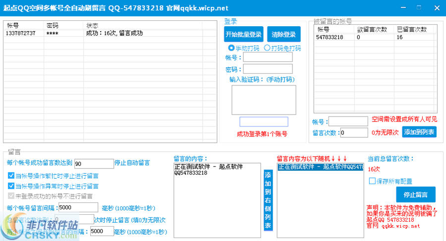Click the 欲留言次数 column header
The height and width of the screenshot is (241, 446).
[x=374, y=30]
